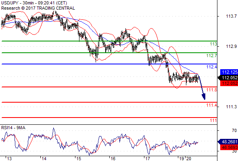Click the red 46.5693 RSI MA value tag
Screen dimensions: 238x161
point(229,147)
